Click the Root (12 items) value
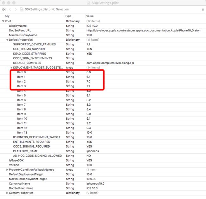The width and height of the screenshot is (206, 199). (x=93, y=21)
